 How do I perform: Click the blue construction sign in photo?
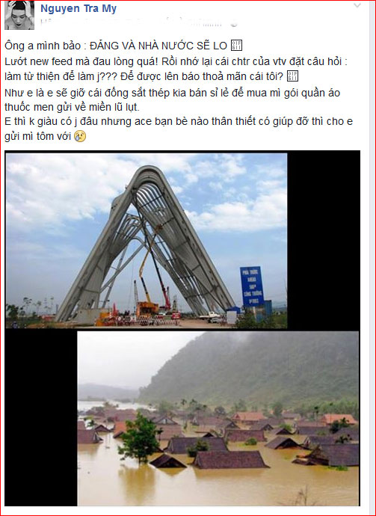[x=252, y=286]
